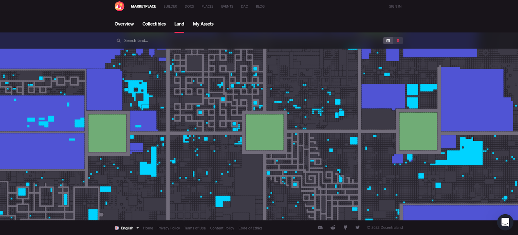Screen dimensions: 518x235
Task: Open the Twitter icon link
Action: coord(357,228)
